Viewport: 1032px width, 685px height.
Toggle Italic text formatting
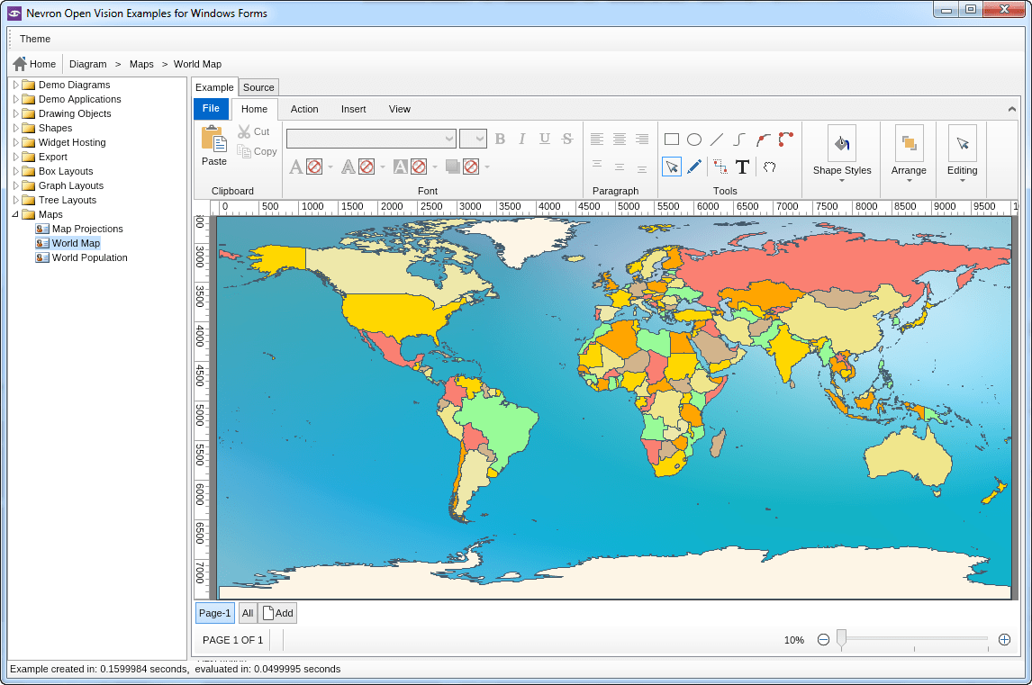(522, 139)
